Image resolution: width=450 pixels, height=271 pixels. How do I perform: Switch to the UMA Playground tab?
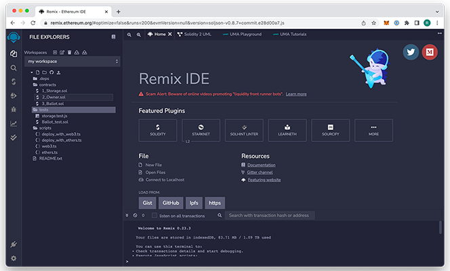(x=242, y=35)
